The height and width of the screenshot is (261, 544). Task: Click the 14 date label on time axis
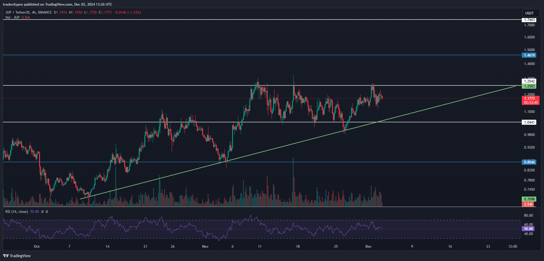coord(107,247)
